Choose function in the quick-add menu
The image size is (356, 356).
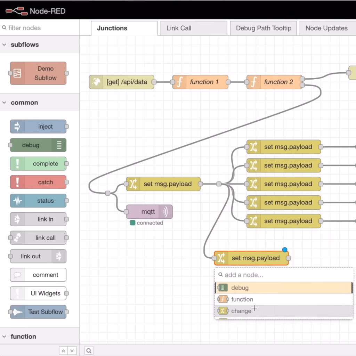[x=242, y=299]
